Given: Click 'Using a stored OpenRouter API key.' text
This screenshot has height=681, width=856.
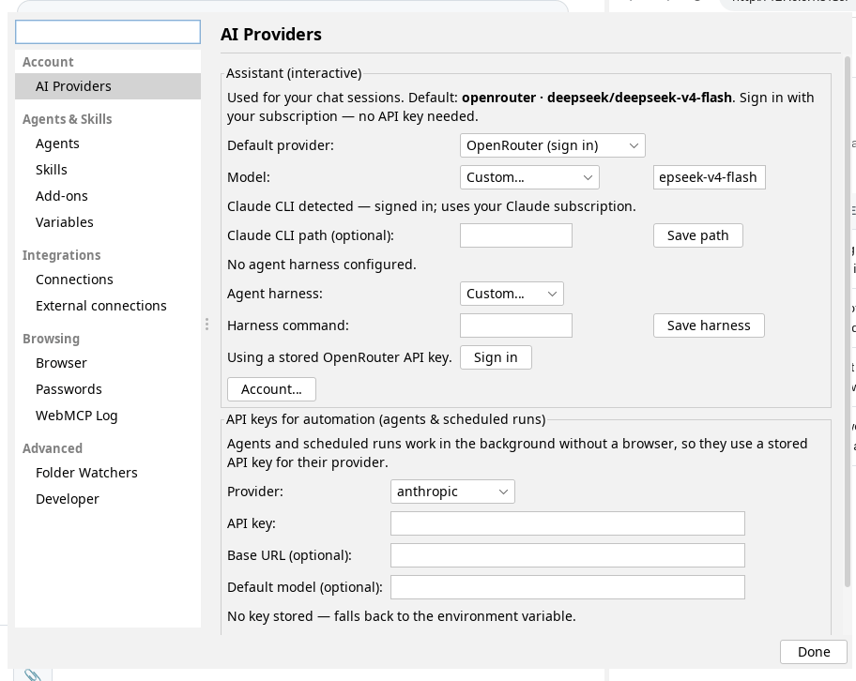Looking at the screenshot, I should (x=340, y=357).
